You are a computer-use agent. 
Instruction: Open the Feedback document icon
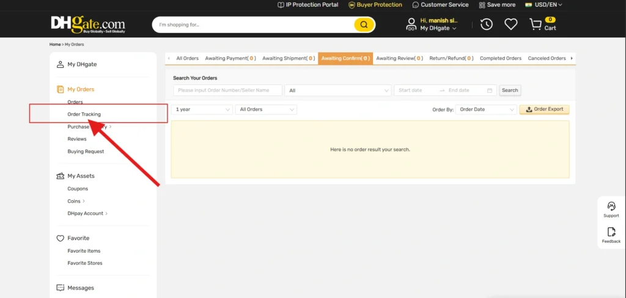611,232
